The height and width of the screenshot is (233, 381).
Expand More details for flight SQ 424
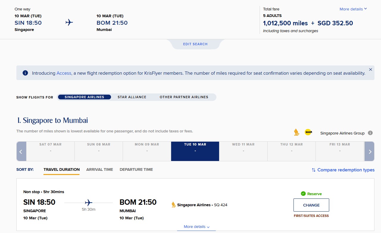[x=196, y=227]
